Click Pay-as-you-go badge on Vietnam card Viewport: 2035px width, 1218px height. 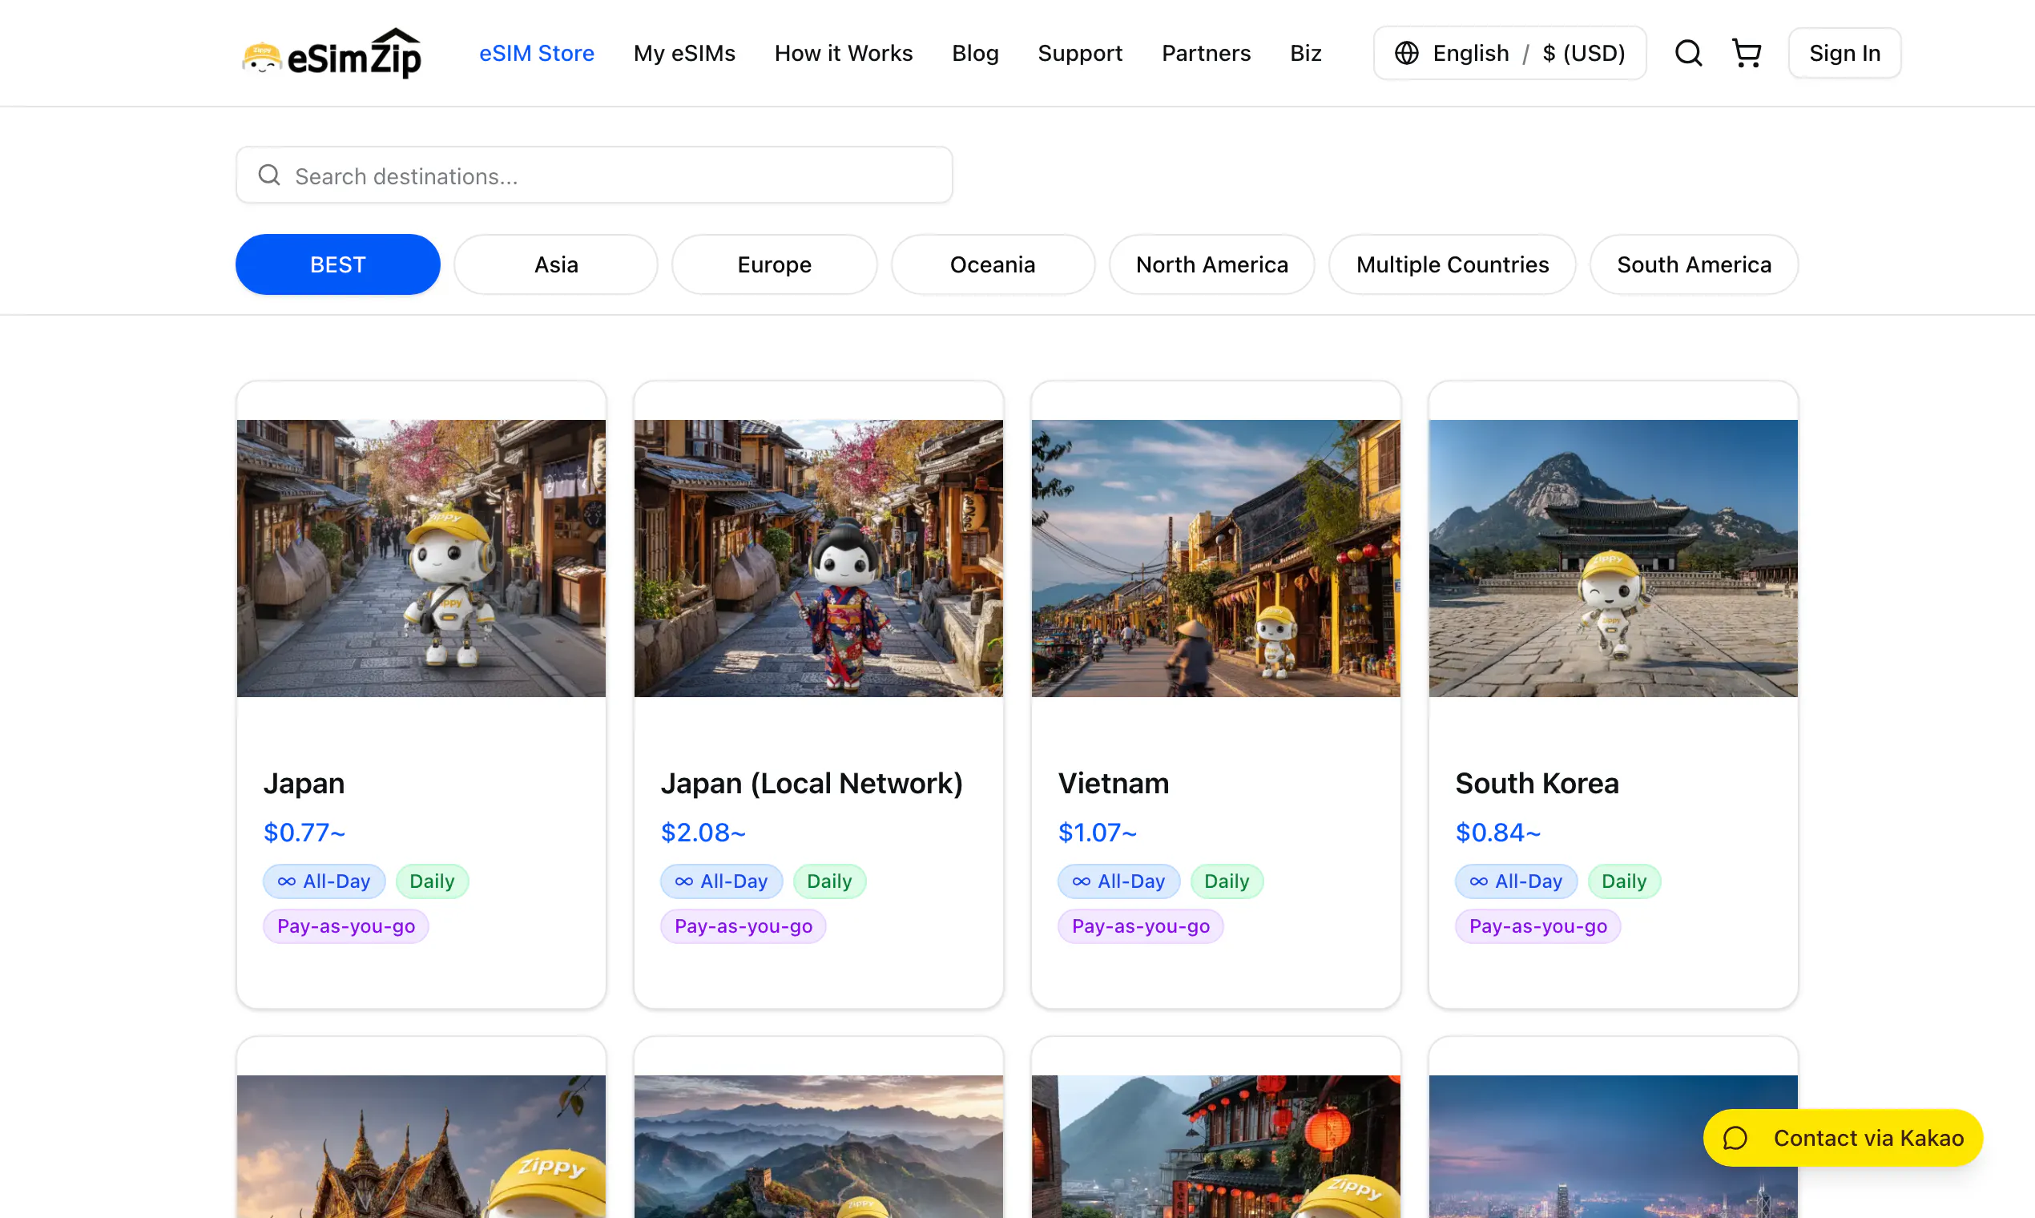1141,926
